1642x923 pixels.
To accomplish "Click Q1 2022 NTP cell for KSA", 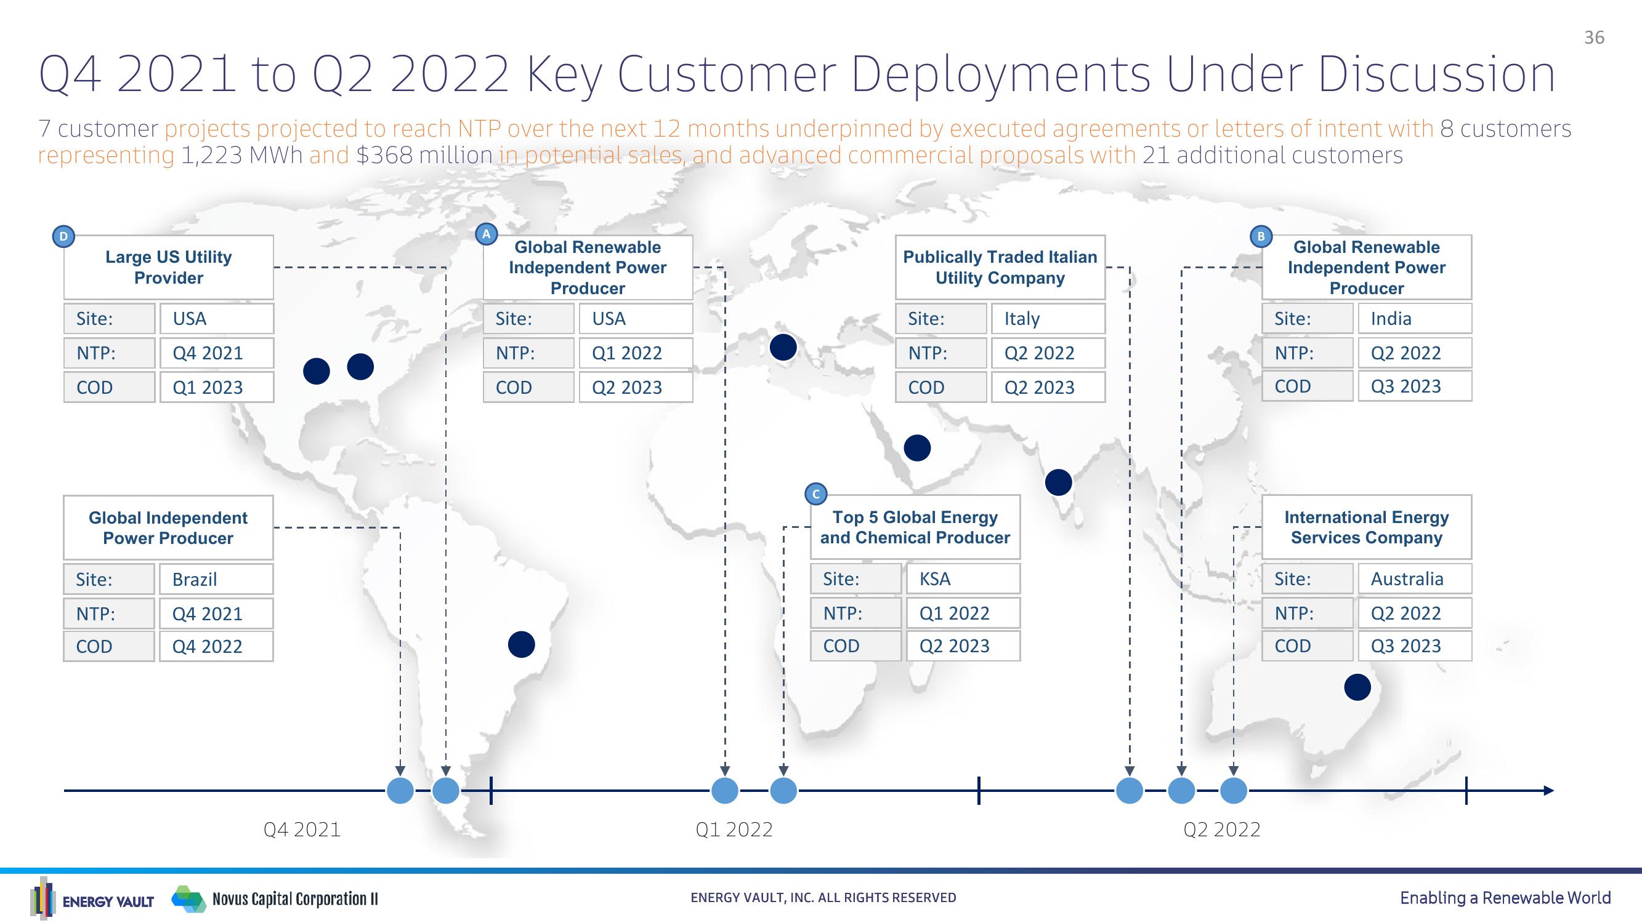I will pyautogui.click(x=963, y=613).
